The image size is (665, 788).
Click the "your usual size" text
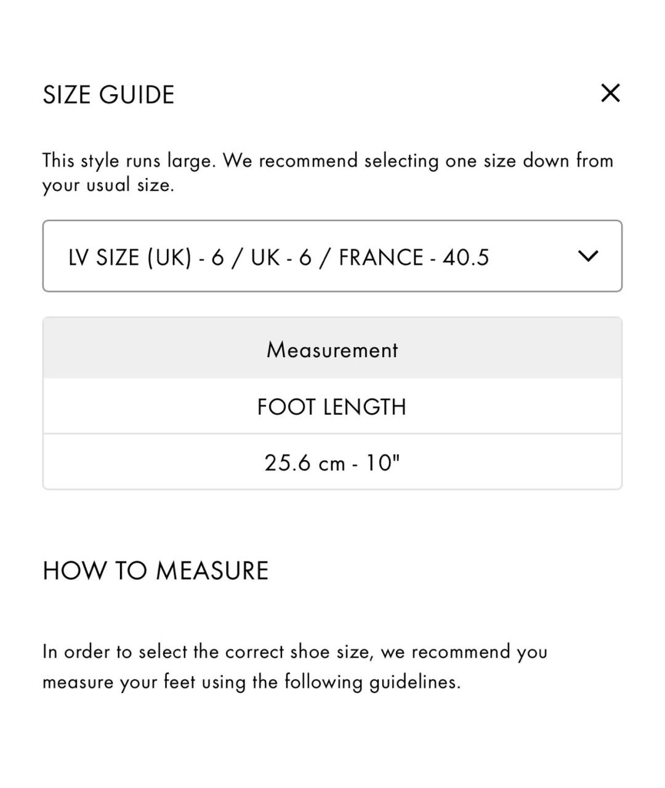(108, 185)
